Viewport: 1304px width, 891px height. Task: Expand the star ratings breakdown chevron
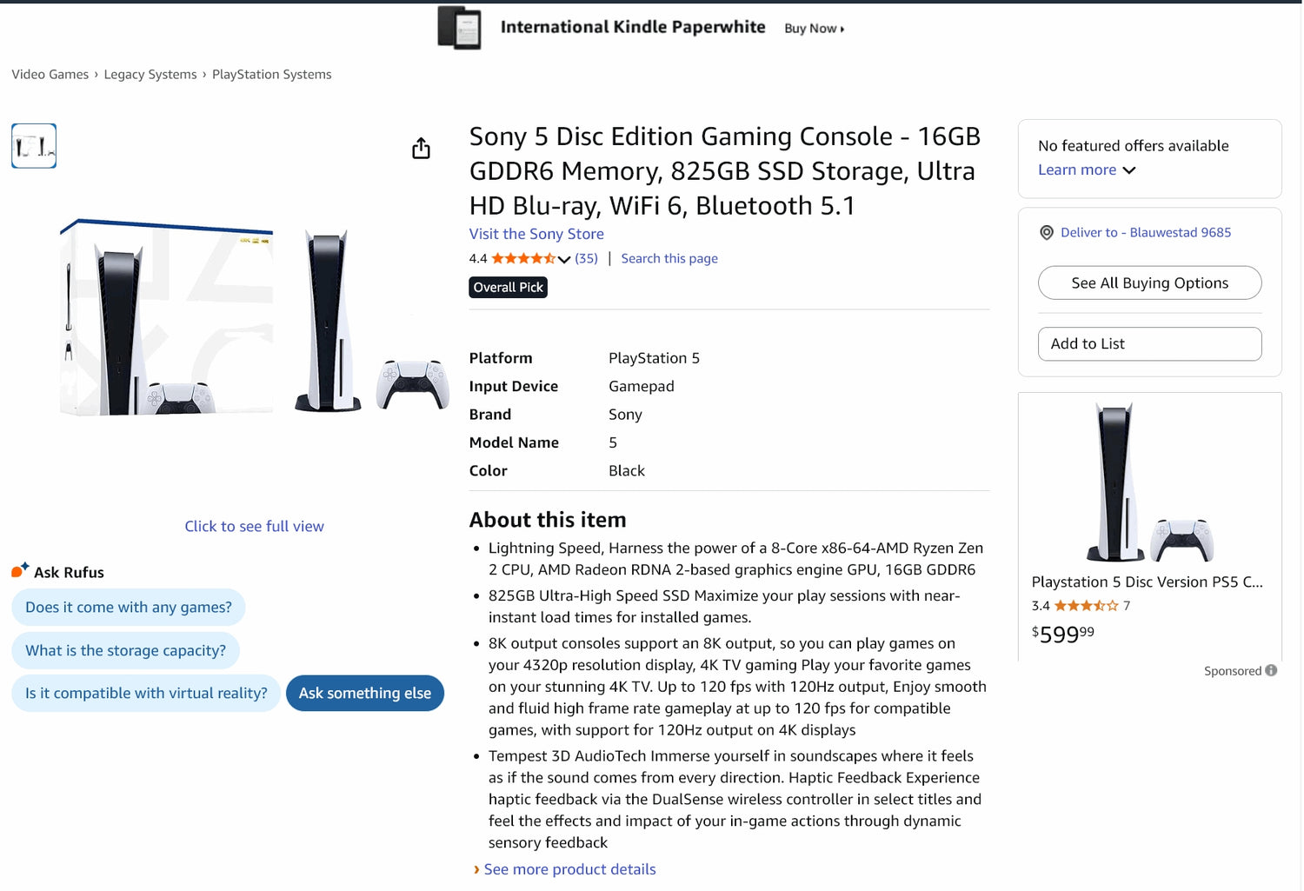565,259
